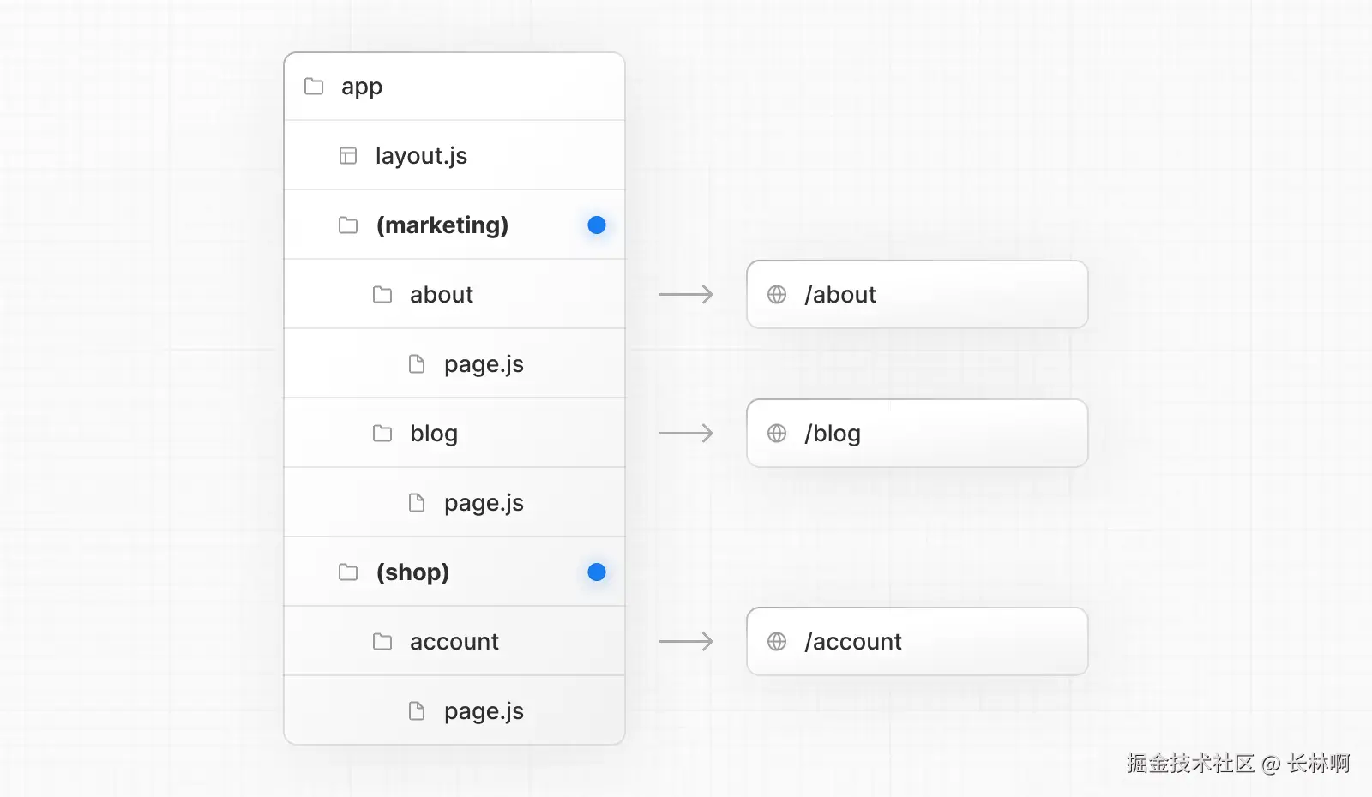Image resolution: width=1372 pixels, height=797 pixels.
Task: Open the /about route link
Action: tap(917, 295)
